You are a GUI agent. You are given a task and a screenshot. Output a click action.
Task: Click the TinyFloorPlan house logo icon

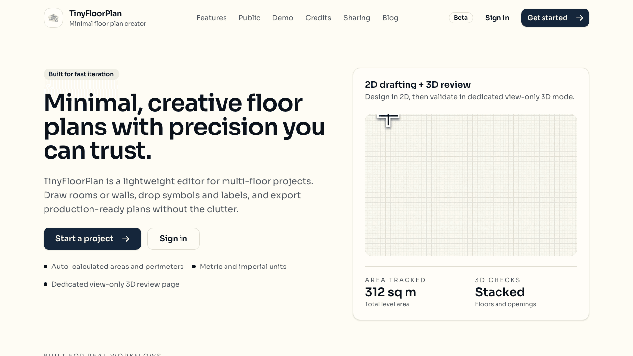(53, 18)
